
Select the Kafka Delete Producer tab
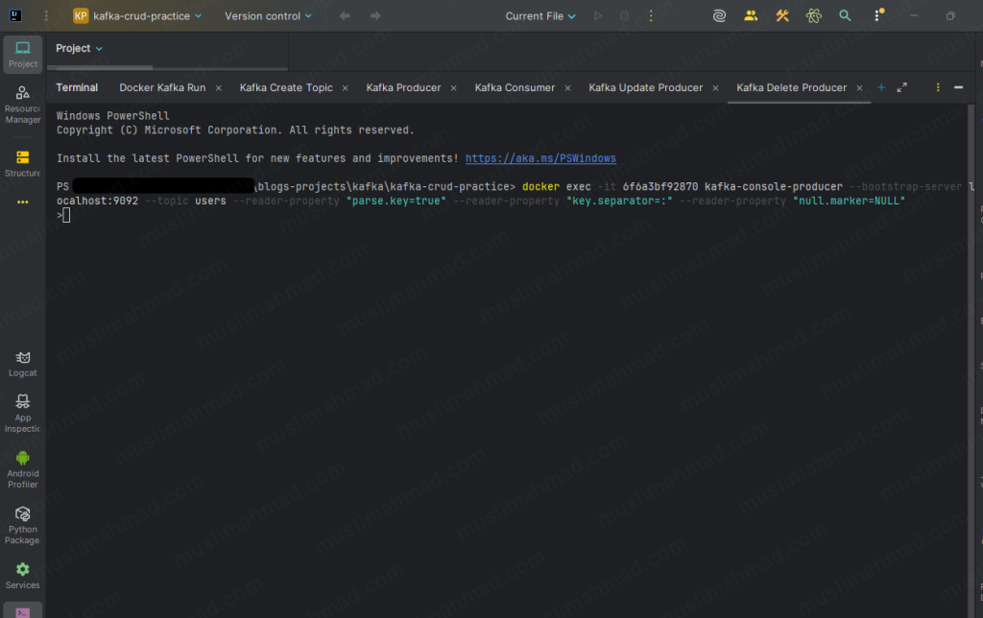point(791,87)
